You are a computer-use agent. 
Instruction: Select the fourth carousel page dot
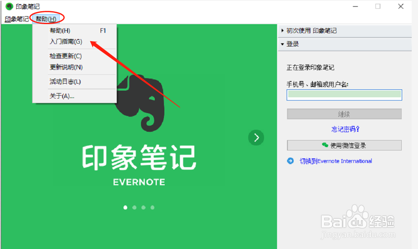(153, 207)
